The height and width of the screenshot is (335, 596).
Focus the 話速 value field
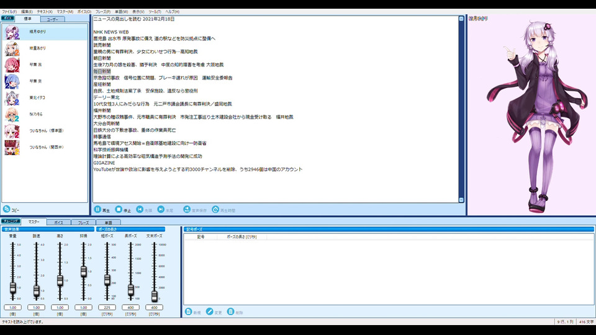pos(36,307)
